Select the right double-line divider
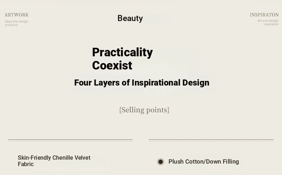Image resolution: width=282 pixels, height=175 pixels. click(x=211, y=140)
